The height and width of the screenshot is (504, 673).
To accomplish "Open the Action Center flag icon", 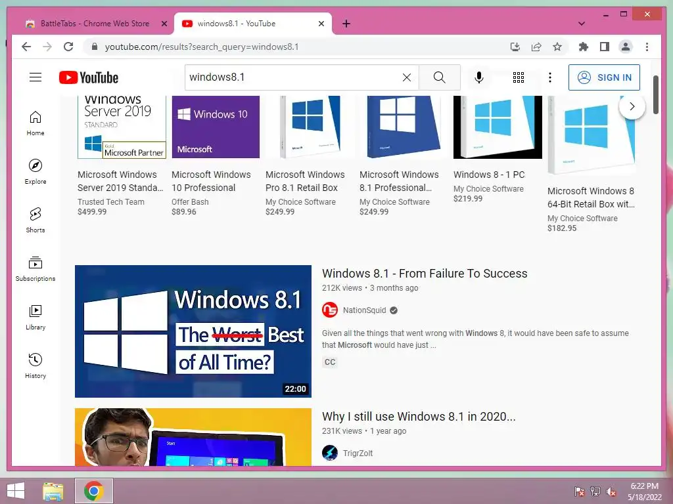I will pos(579,491).
